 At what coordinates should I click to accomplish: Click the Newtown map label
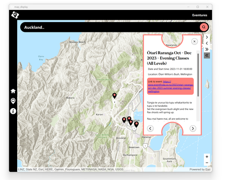[134, 147]
